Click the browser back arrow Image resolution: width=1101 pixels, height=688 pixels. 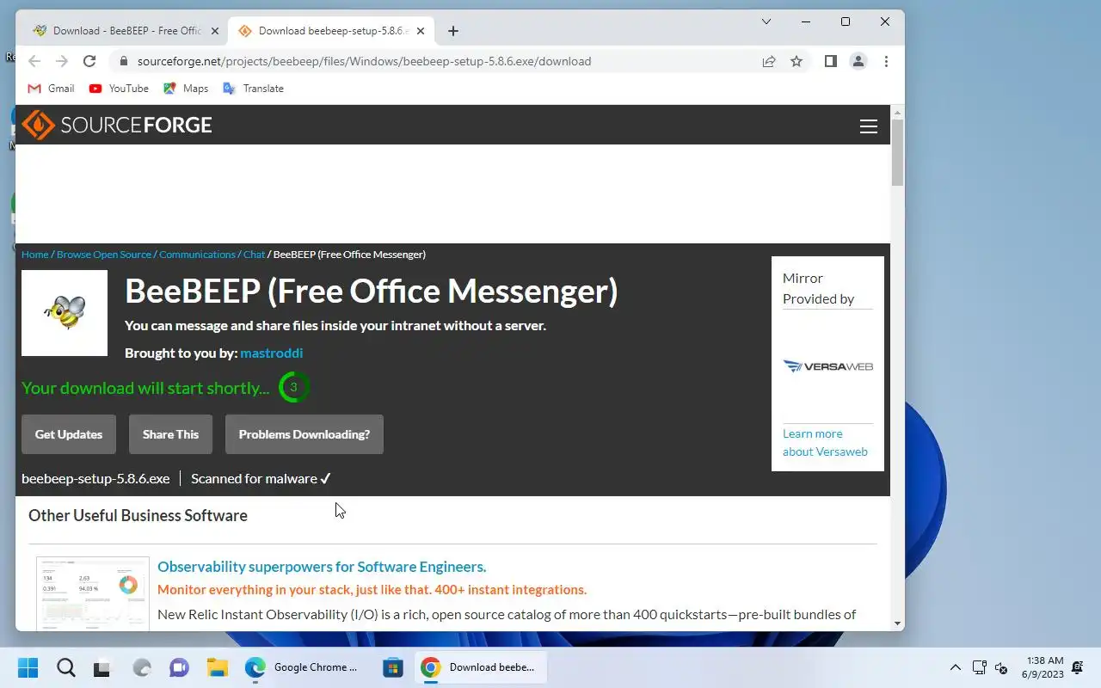tap(34, 61)
